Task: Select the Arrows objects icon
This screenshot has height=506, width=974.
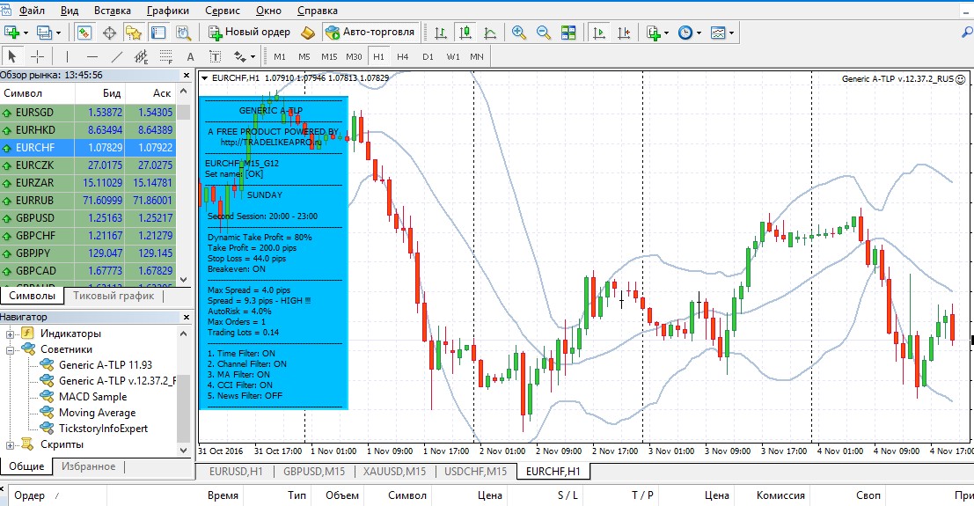Action: (x=240, y=56)
